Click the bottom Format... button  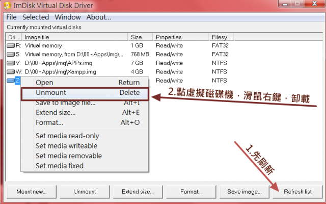pyautogui.click(x=191, y=192)
